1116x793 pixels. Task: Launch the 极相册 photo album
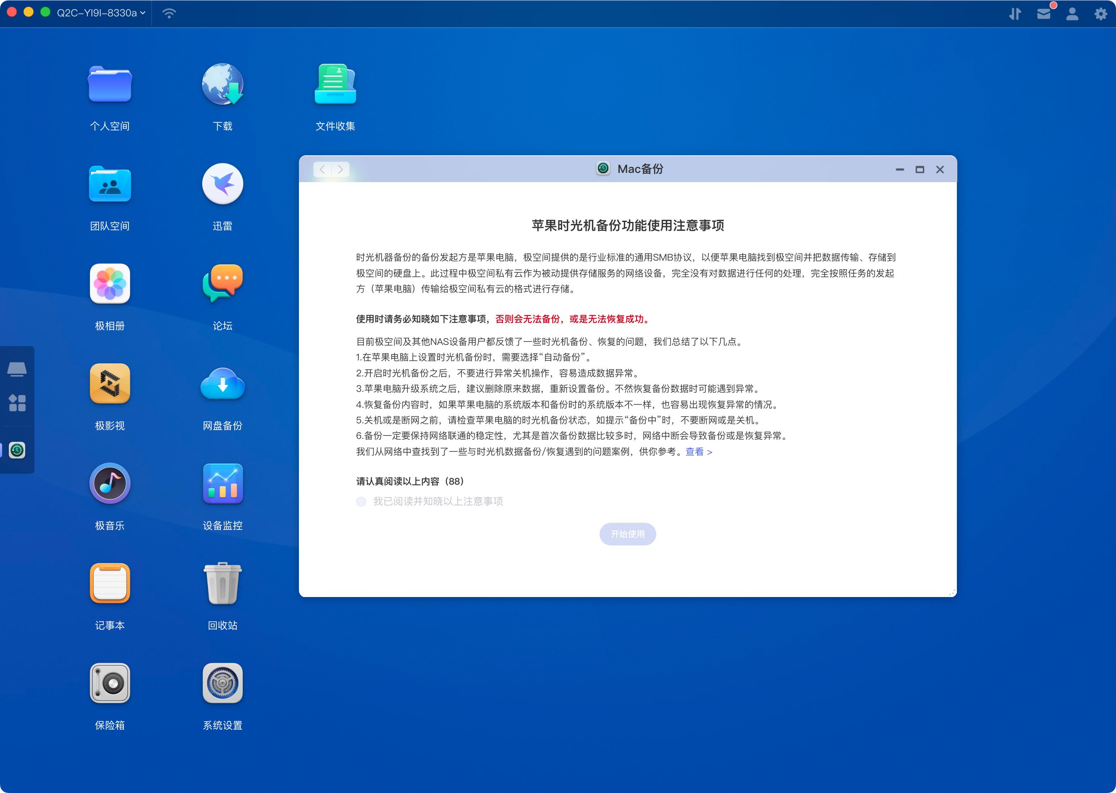click(x=110, y=284)
